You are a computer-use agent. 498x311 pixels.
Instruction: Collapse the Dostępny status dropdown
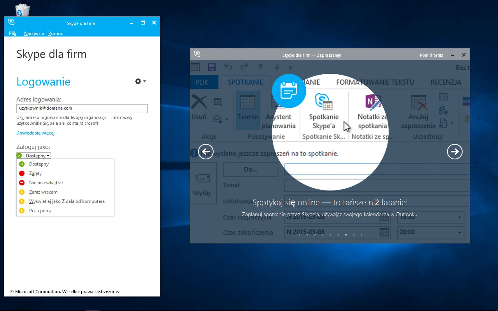pyautogui.click(x=34, y=156)
